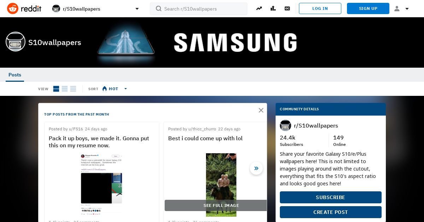Image resolution: width=424 pixels, height=222 pixels.
Task: Focus the Search r/S10wallpapers field
Action: [x=199, y=9]
